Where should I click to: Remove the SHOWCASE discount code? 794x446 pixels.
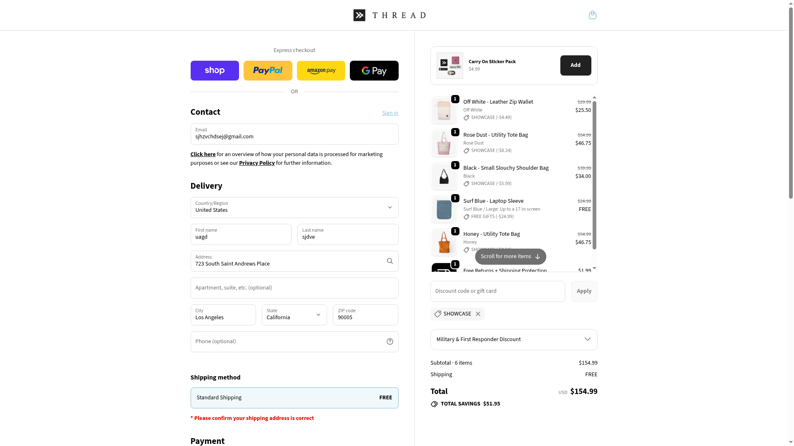click(478, 314)
